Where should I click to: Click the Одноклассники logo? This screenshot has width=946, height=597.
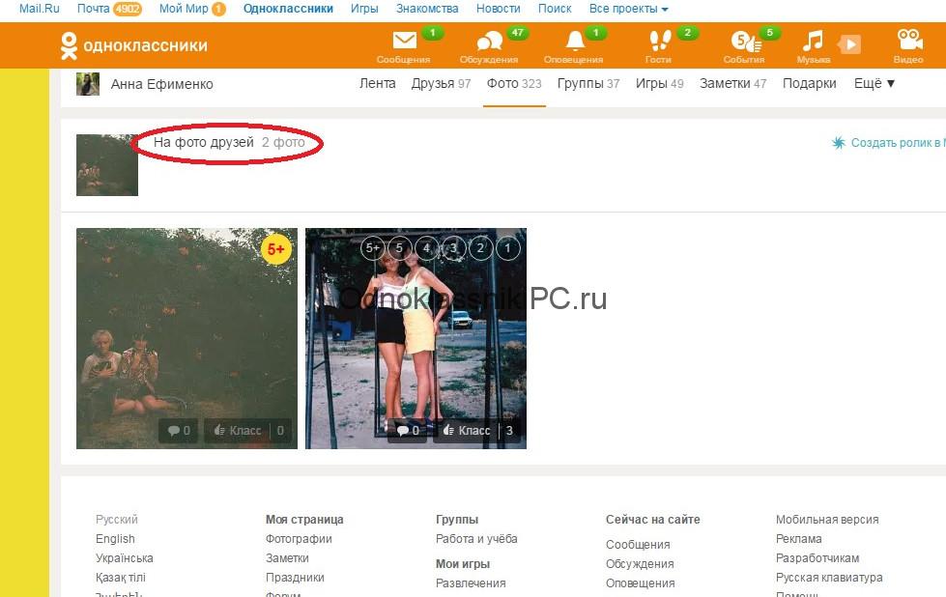(x=134, y=45)
